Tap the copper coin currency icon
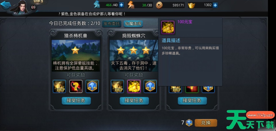Screen dimensions: 276x131 pyautogui.click(x=159, y=5)
